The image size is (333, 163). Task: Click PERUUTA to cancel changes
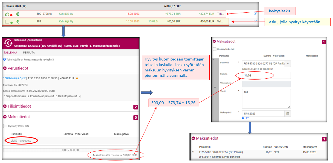pos(29,52)
